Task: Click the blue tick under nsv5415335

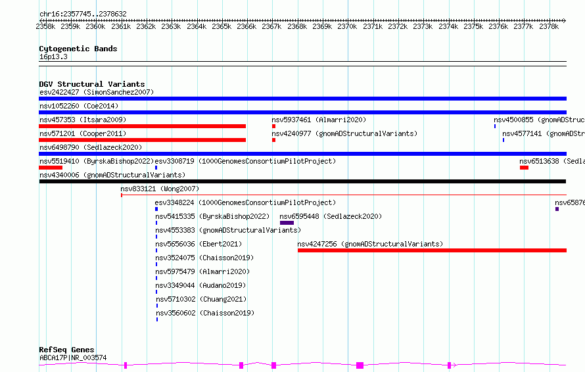Action: pos(156,223)
